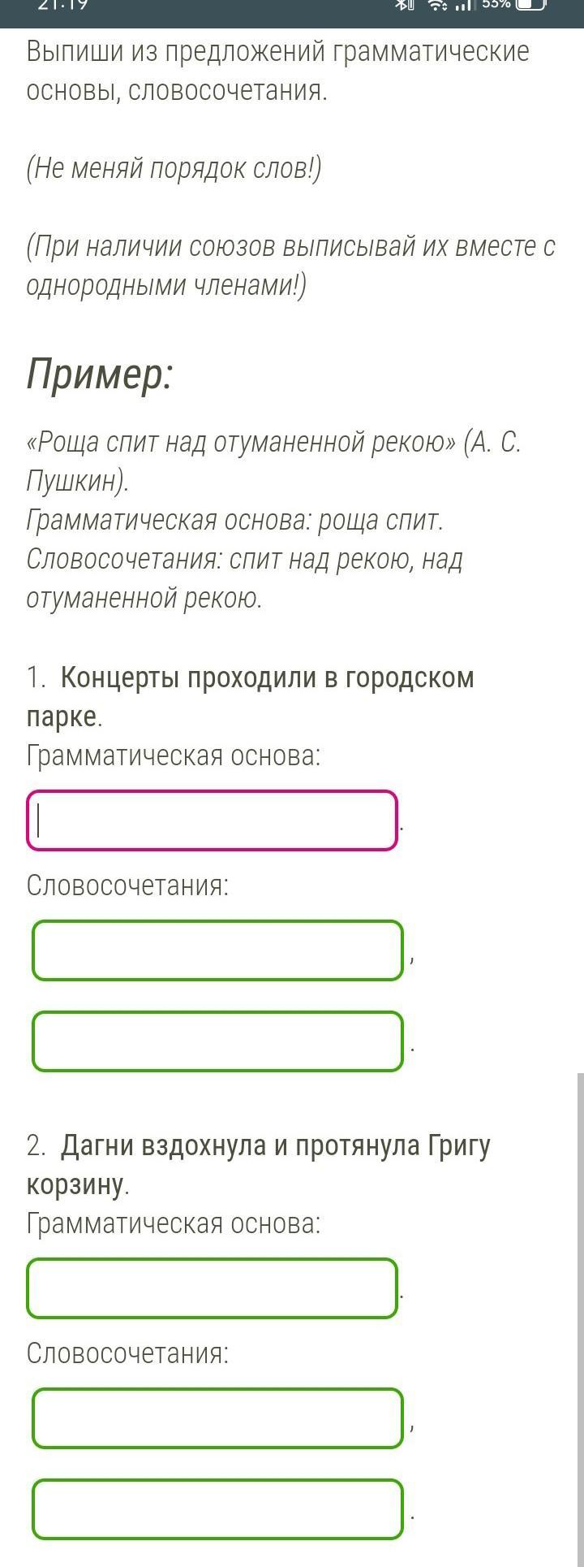Viewport: 584px width, 1567px height.
Task: Tap the clock time in status bar
Action: (62, 4)
